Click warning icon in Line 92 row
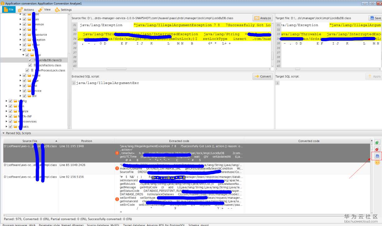This screenshot has width=382, height=226. point(117,199)
